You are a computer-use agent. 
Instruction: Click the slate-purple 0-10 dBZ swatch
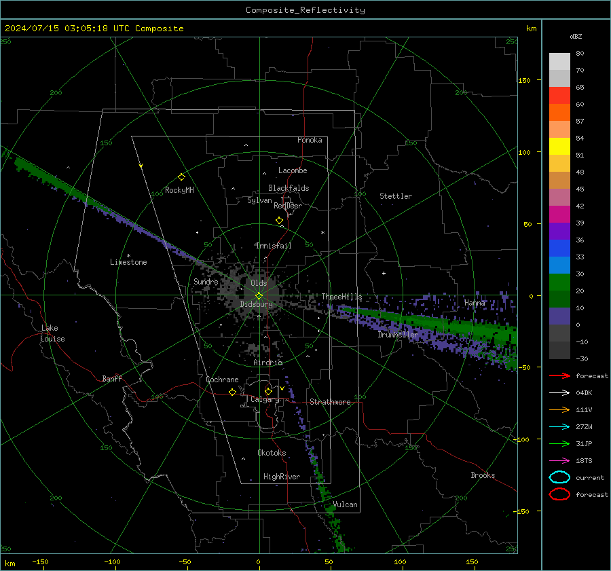tap(559, 316)
